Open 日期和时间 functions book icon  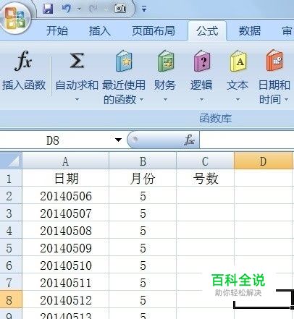coord(274,61)
